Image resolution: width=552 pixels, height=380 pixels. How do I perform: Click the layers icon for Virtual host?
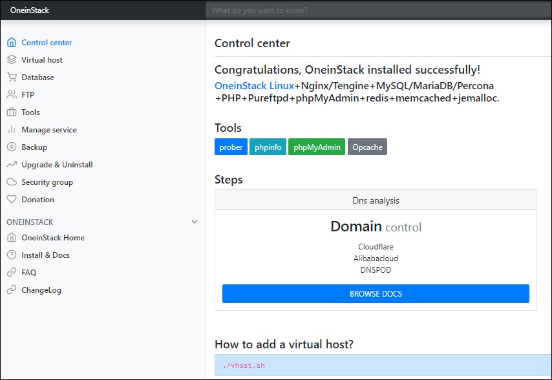pos(12,60)
